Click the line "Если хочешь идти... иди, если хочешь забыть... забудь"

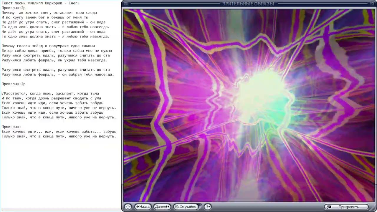[59, 131]
